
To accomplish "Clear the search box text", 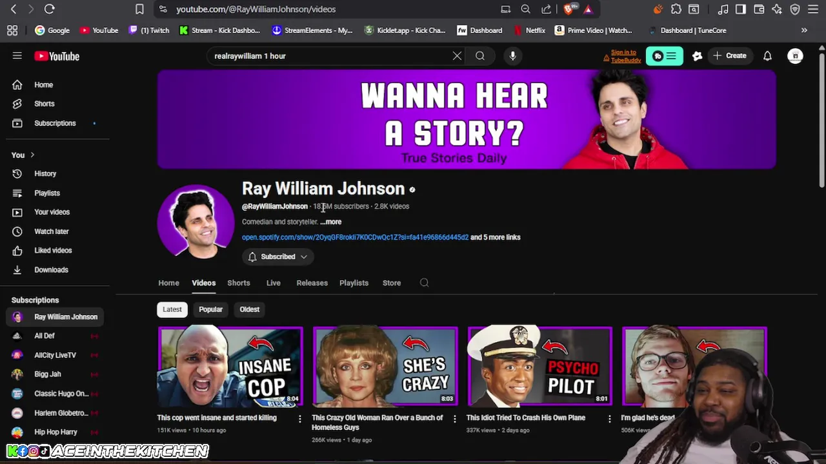I will tap(457, 56).
